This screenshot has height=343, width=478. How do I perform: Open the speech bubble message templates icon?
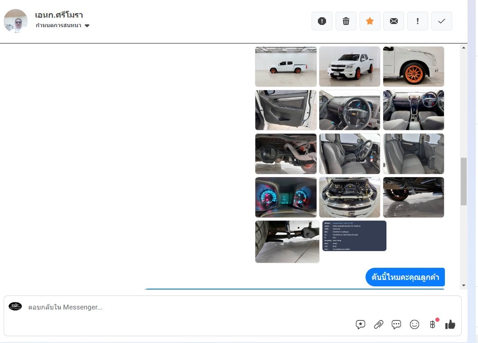396,324
